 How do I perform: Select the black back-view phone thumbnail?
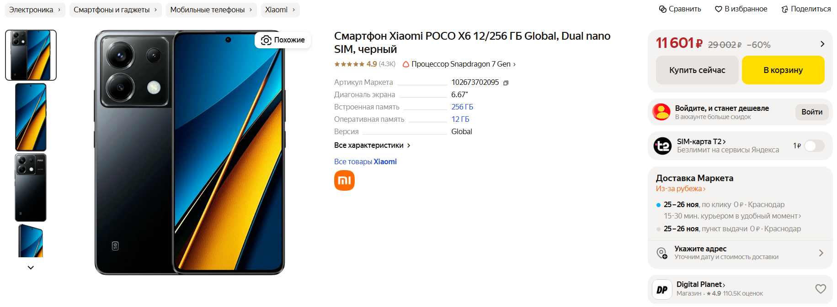[x=31, y=187]
